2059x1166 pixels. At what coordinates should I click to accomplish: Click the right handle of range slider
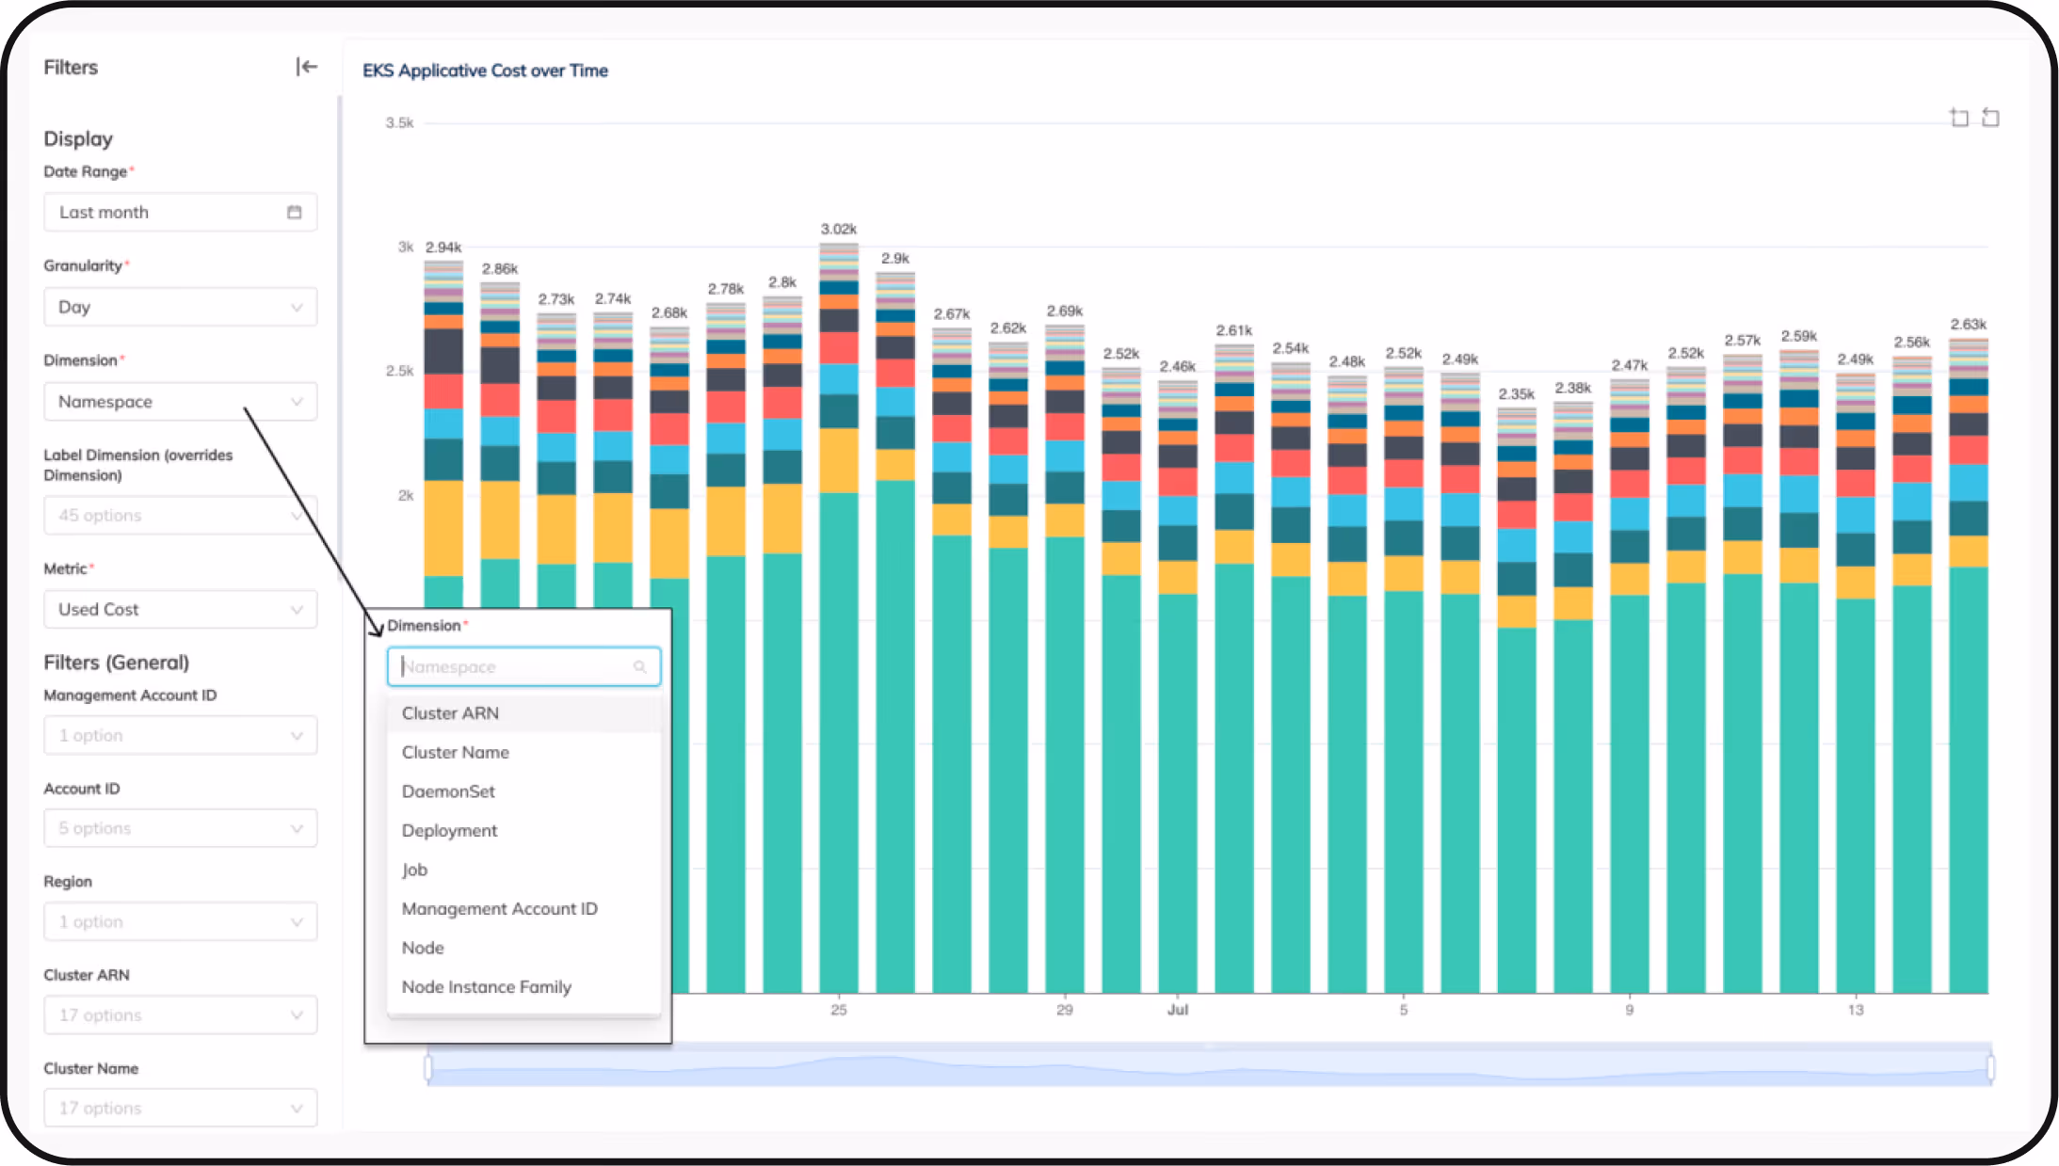point(1991,1067)
